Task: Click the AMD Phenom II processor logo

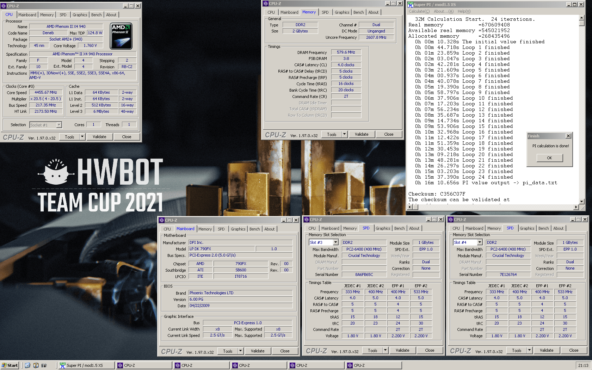Action: [x=121, y=36]
